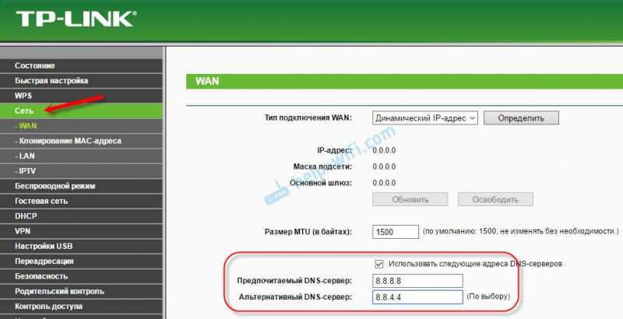
Task: Select the WAN submenu item
Action: pos(81,126)
